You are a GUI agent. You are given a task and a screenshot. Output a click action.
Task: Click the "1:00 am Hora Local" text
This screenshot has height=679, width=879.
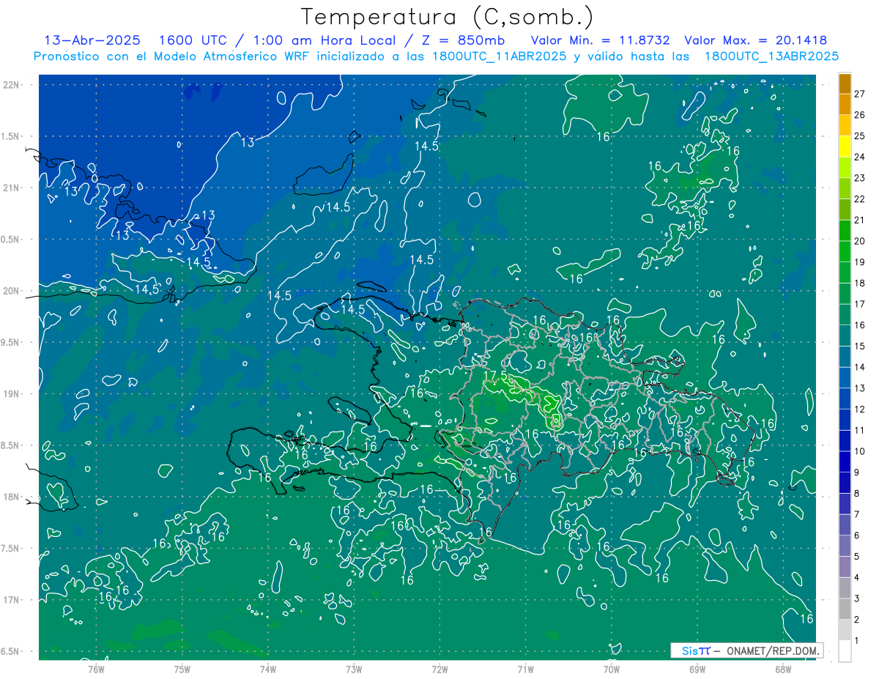point(325,40)
